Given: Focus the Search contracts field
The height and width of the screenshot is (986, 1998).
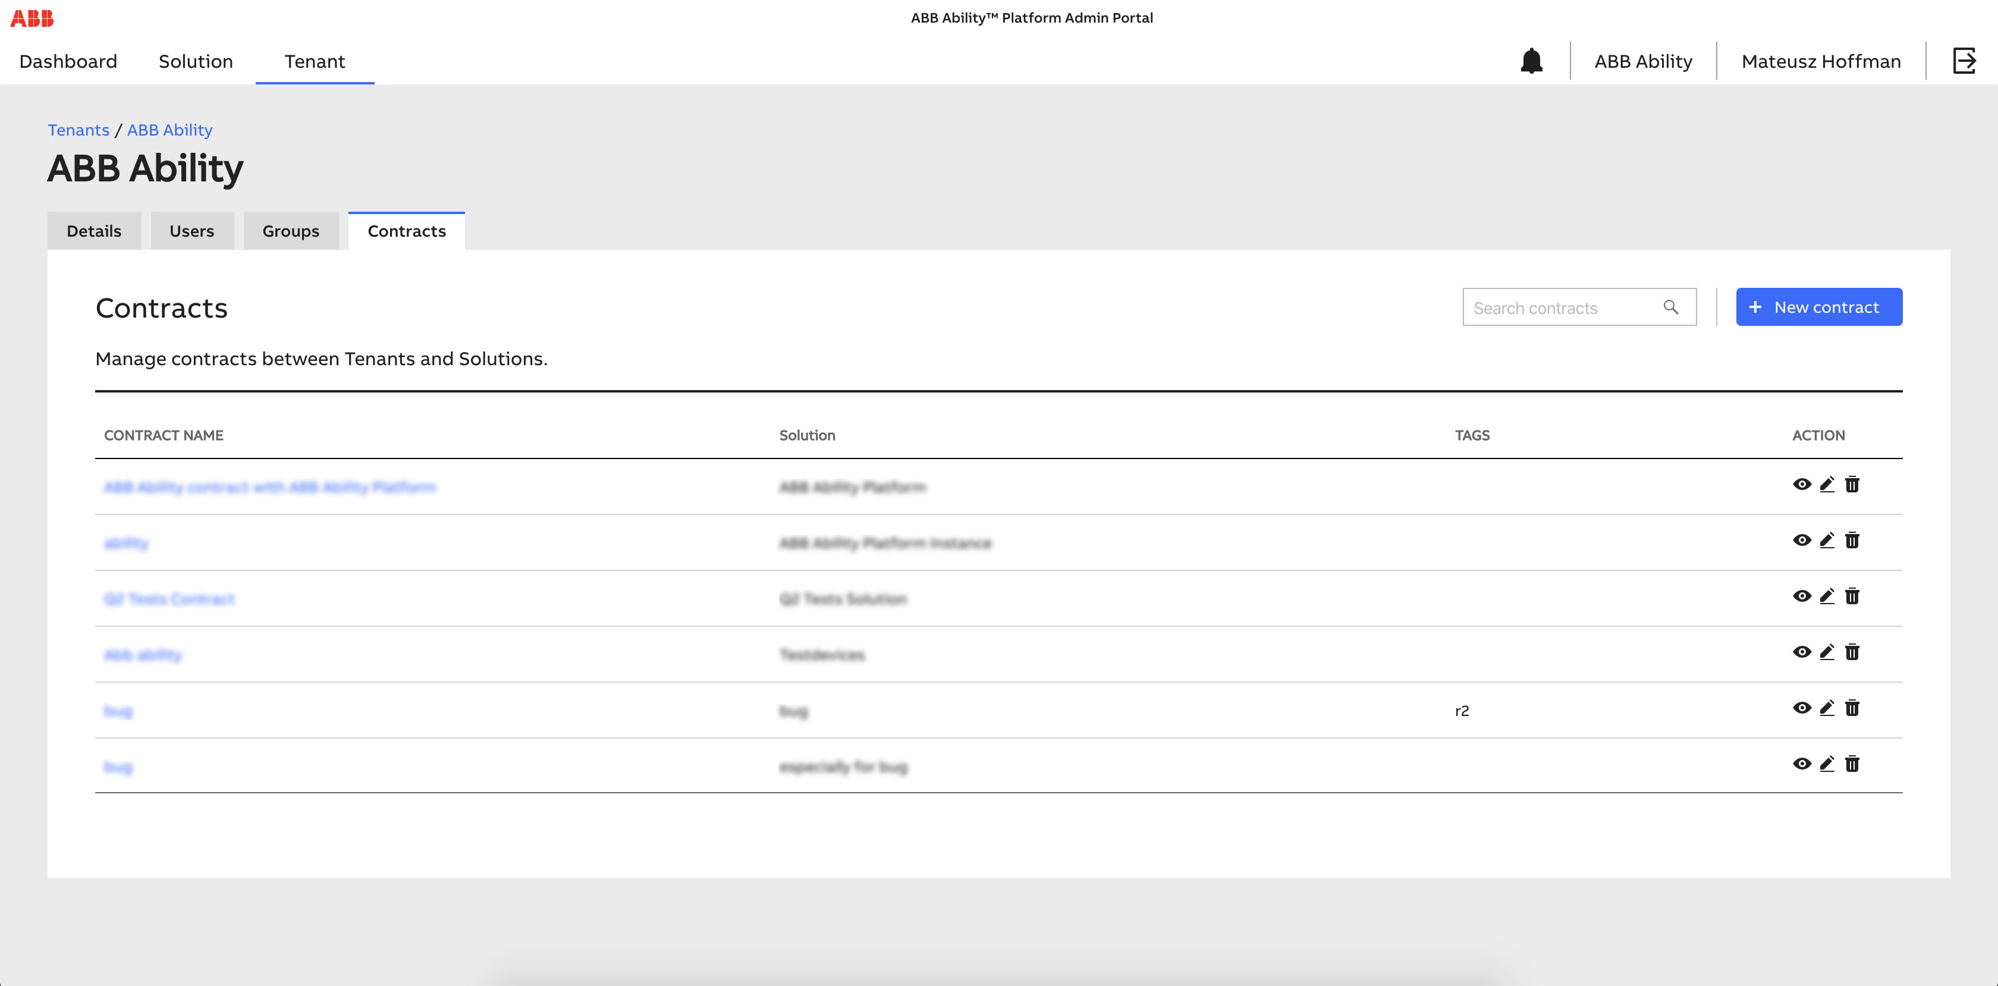Looking at the screenshot, I should [x=1579, y=307].
